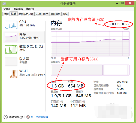Click the 打开资源监视器 link
This screenshot has width=136, height=123.
click(40, 117)
